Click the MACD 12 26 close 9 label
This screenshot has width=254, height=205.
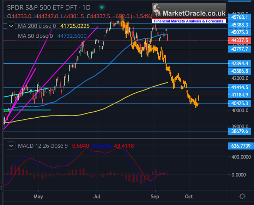click(x=43, y=146)
